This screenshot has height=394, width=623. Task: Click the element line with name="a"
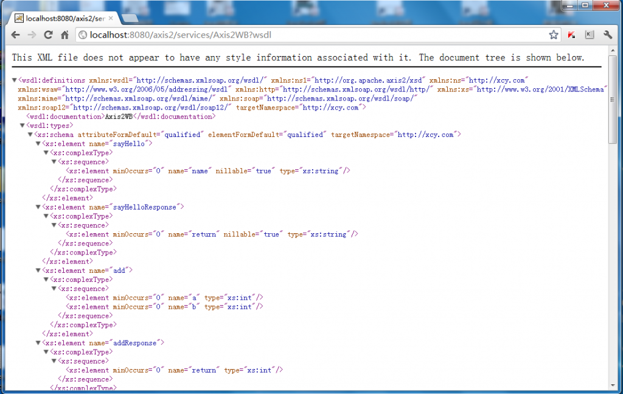[x=164, y=297]
